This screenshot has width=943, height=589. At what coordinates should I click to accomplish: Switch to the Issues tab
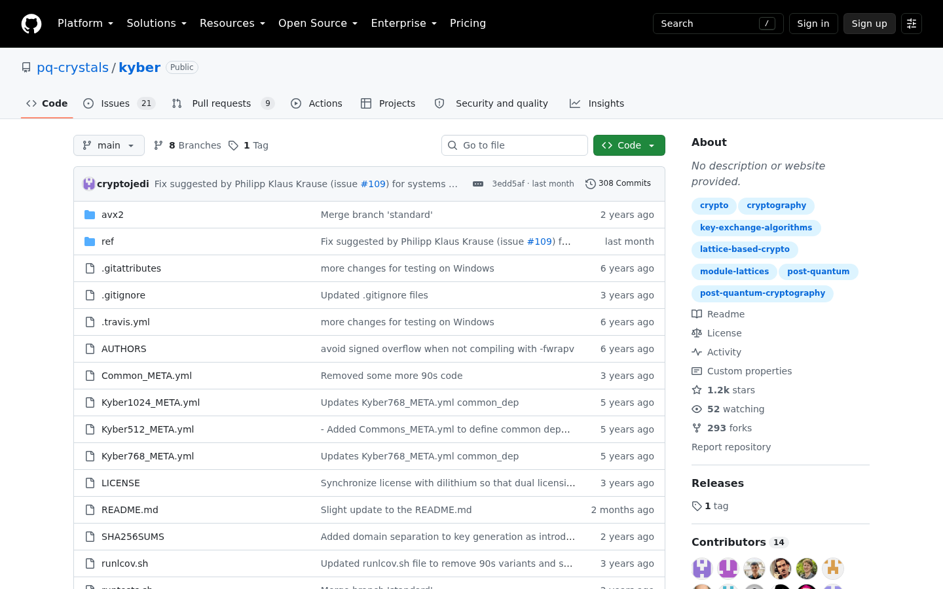tap(119, 103)
